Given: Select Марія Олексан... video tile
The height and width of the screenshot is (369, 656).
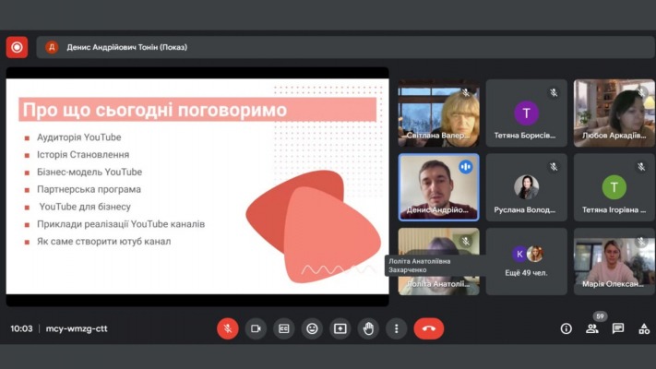Looking at the screenshot, I should pyautogui.click(x=614, y=261).
